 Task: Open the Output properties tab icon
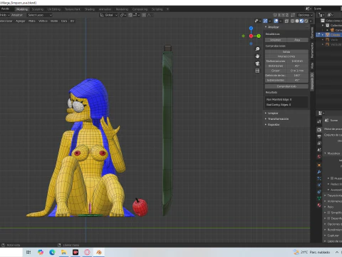pyautogui.click(x=319, y=136)
